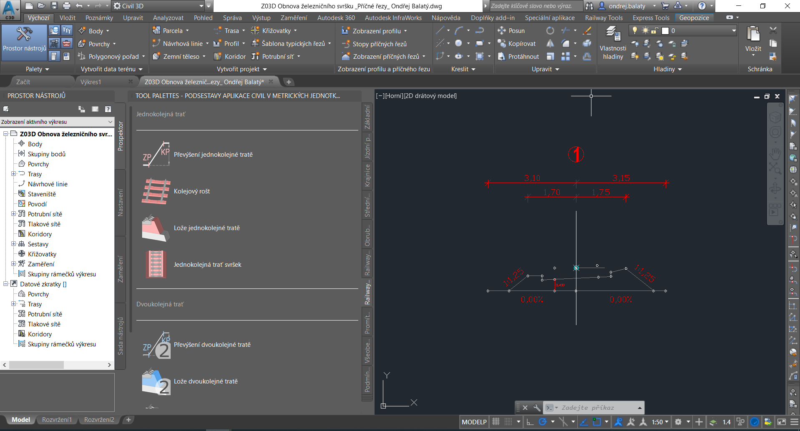The image size is (800, 431).
Task: Select Křižovatky in Prospektor tree
Action: tap(42, 254)
